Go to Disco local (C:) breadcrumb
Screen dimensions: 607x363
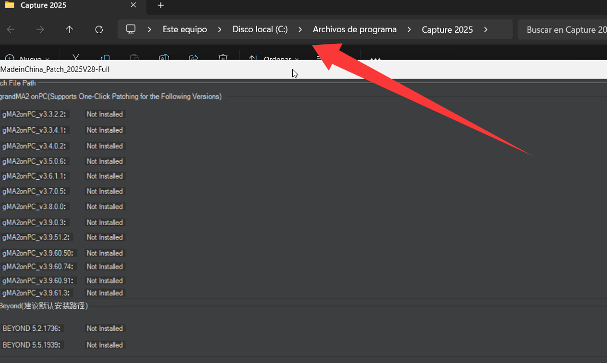pyautogui.click(x=260, y=30)
